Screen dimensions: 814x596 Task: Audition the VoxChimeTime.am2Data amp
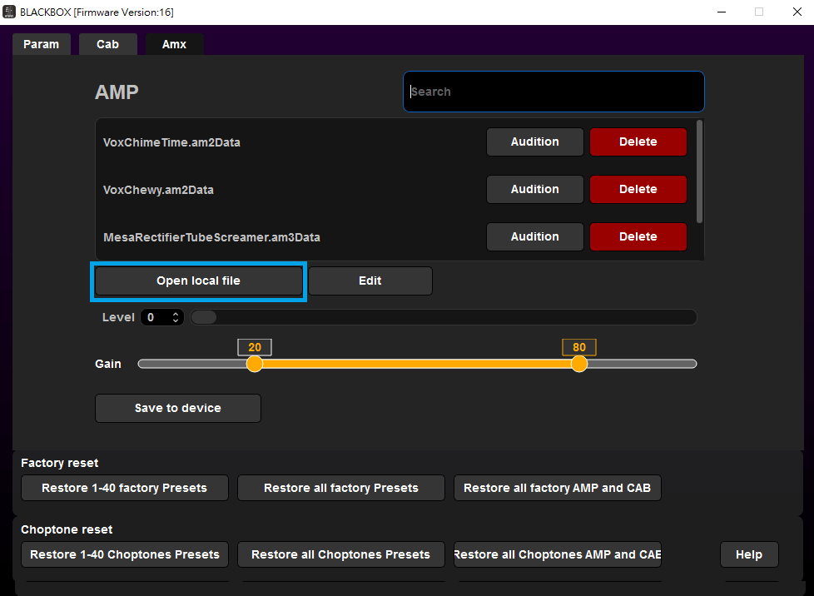(x=534, y=142)
